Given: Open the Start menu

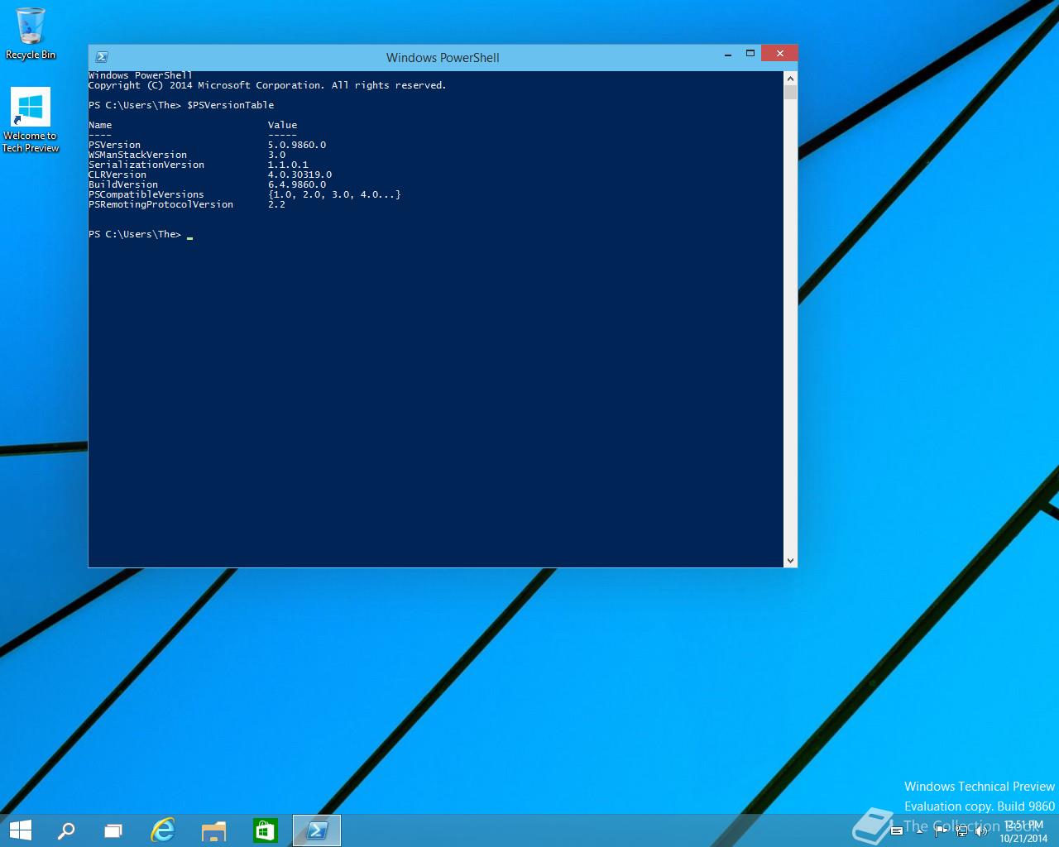Looking at the screenshot, I should pyautogui.click(x=20, y=830).
